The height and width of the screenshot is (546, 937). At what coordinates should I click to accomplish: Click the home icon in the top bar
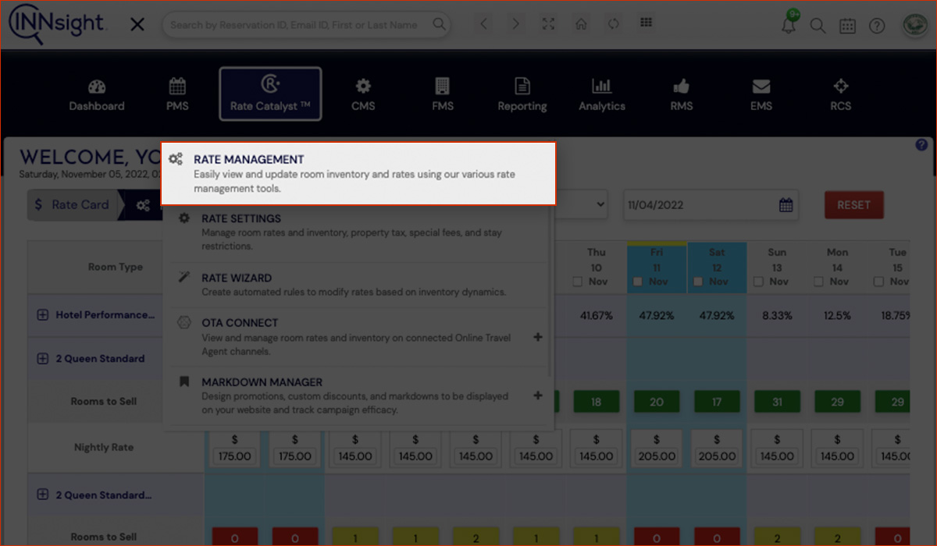click(x=581, y=24)
